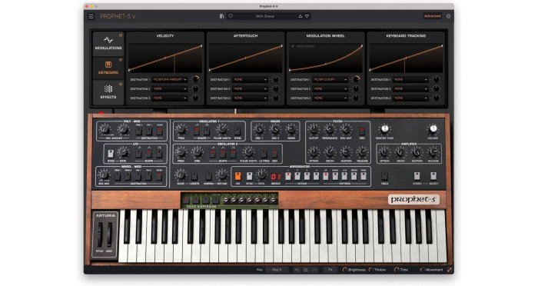Toggle Oscillator 2 Lo Freq switch

pyautogui.click(x=264, y=154)
